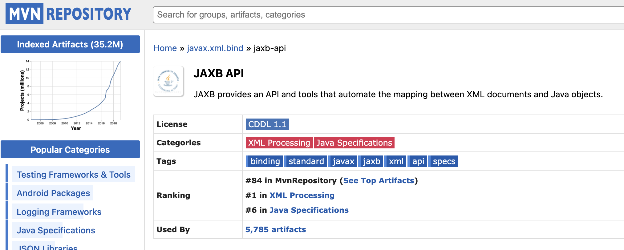Select the javax tag
The image size is (624, 250).
pos(342,161)
